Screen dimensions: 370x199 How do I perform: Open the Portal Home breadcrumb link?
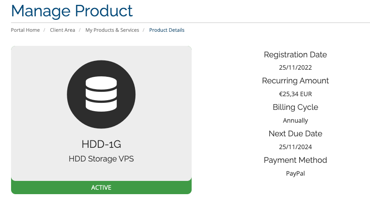(x=25, y=30)
